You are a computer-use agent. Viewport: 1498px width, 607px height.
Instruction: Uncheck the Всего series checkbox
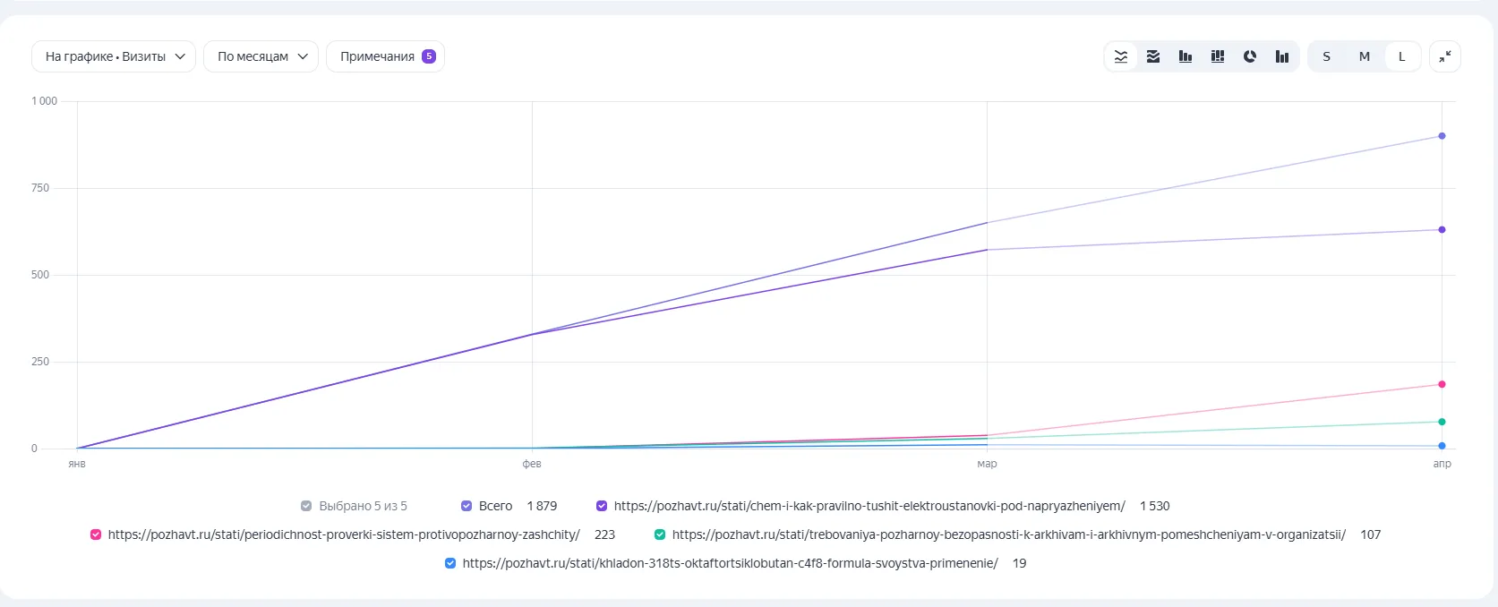[x=467, y=506]
